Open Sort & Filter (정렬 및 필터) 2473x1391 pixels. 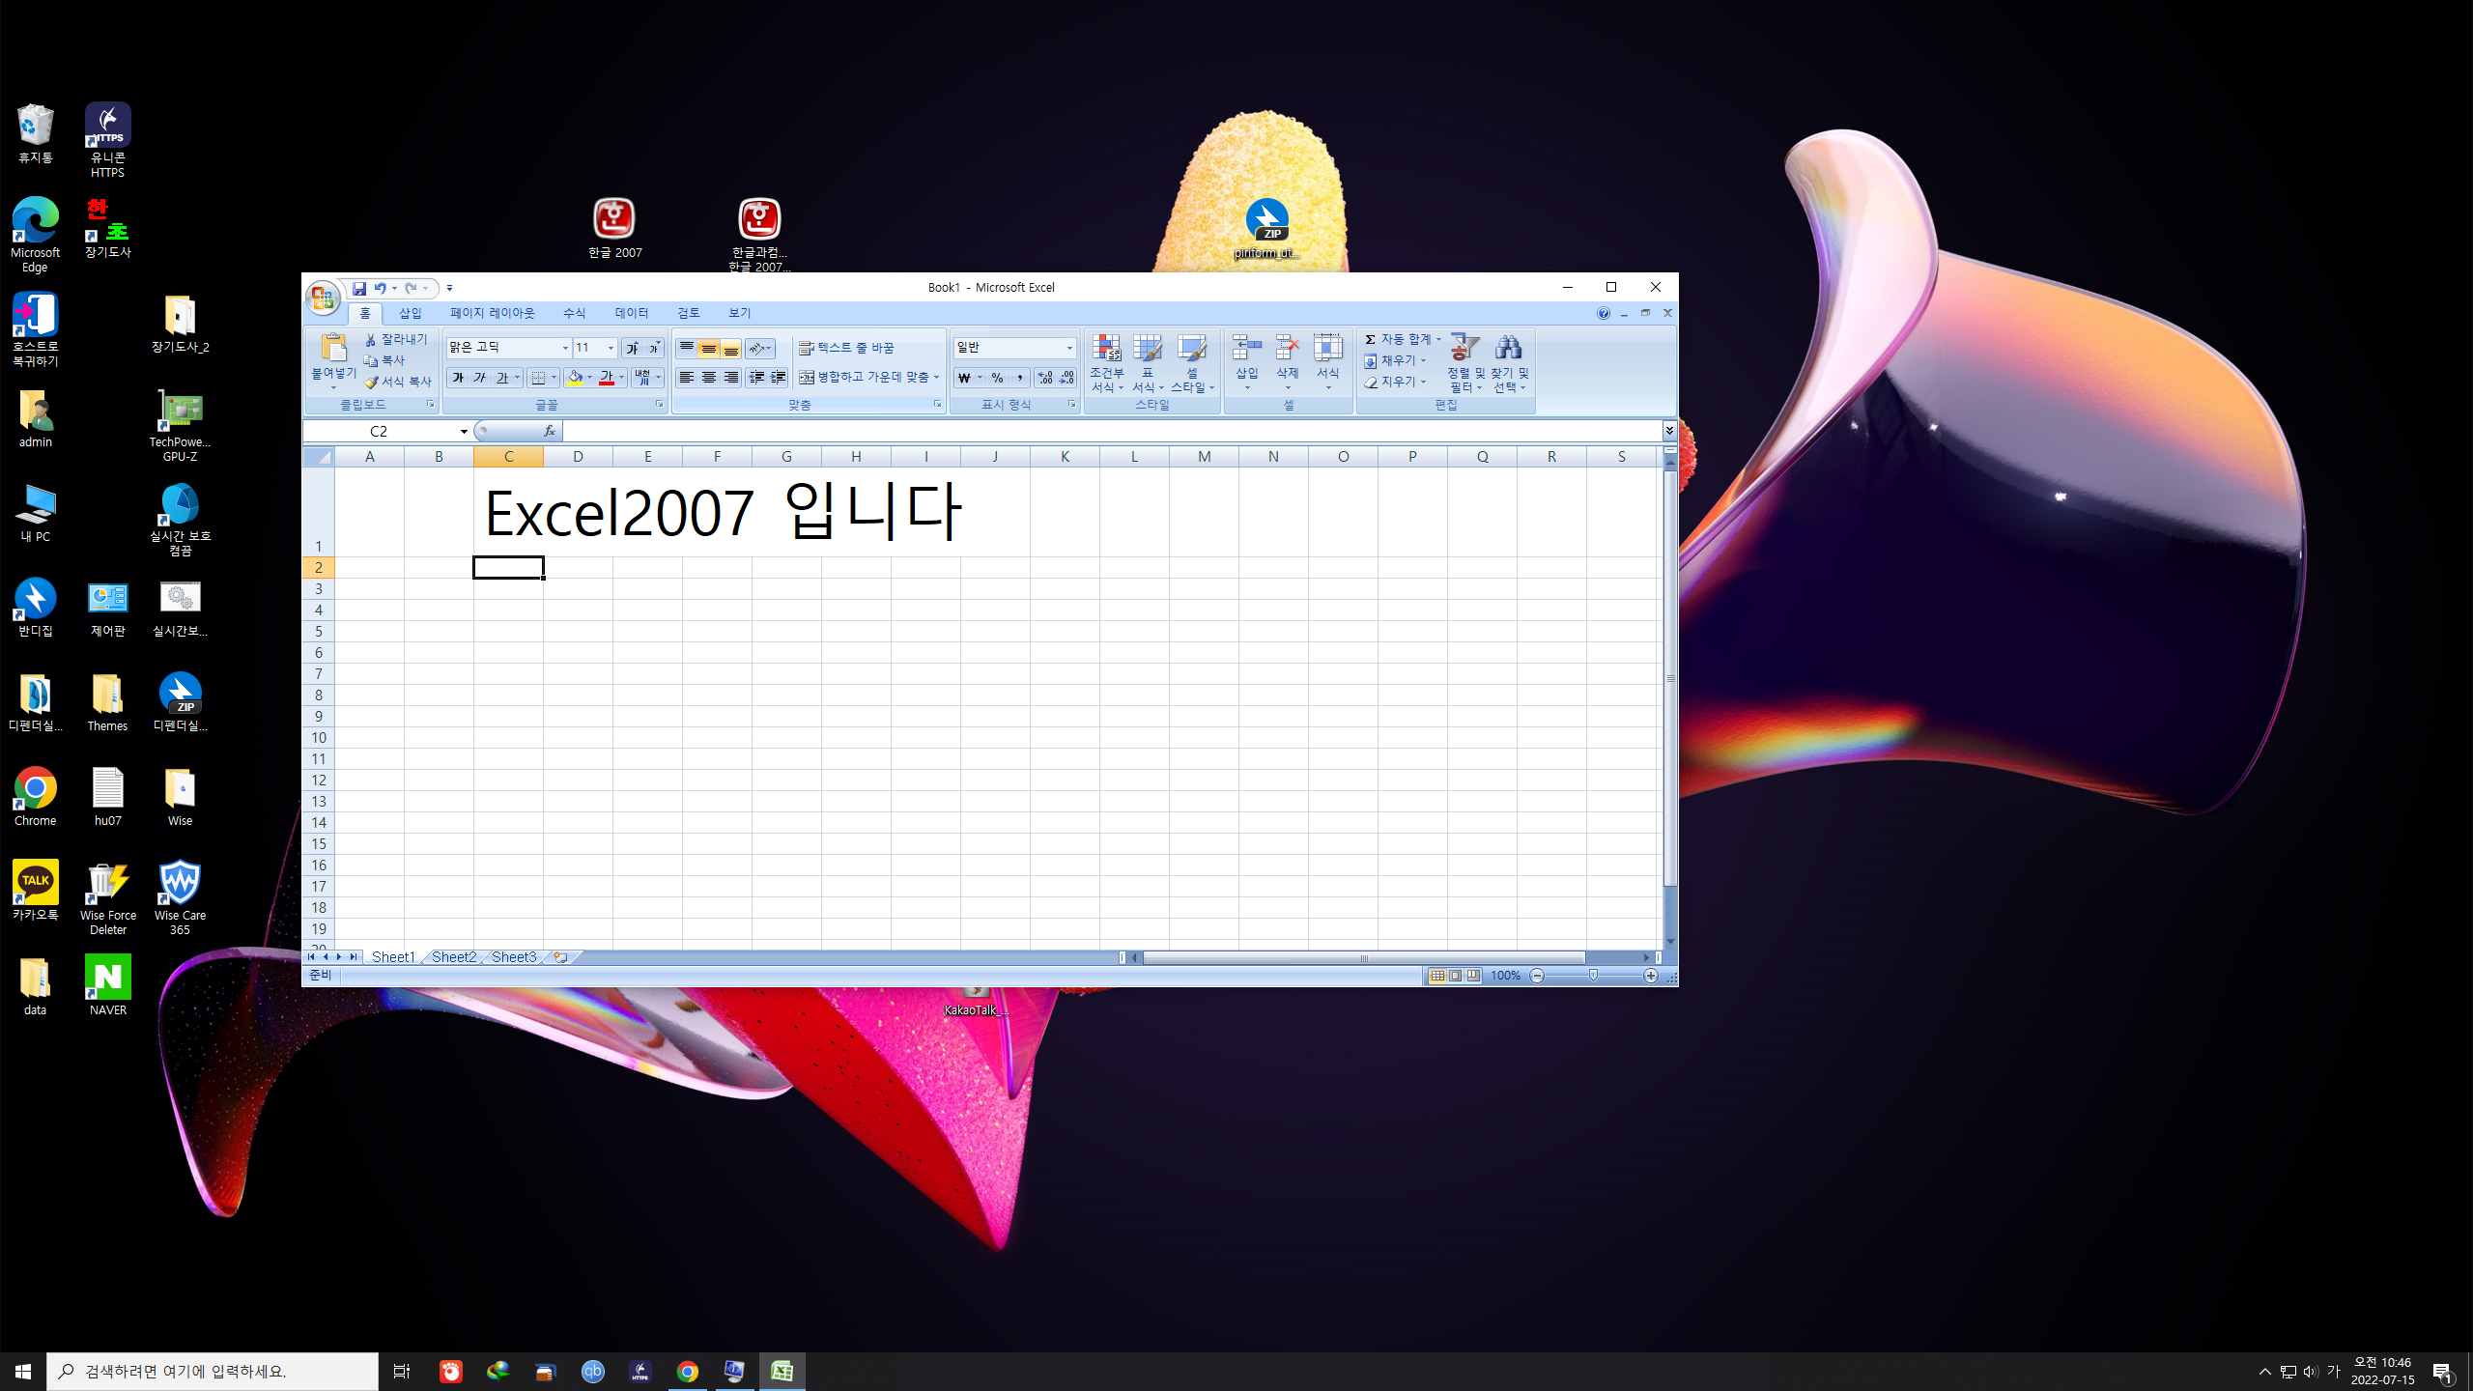1465,364
